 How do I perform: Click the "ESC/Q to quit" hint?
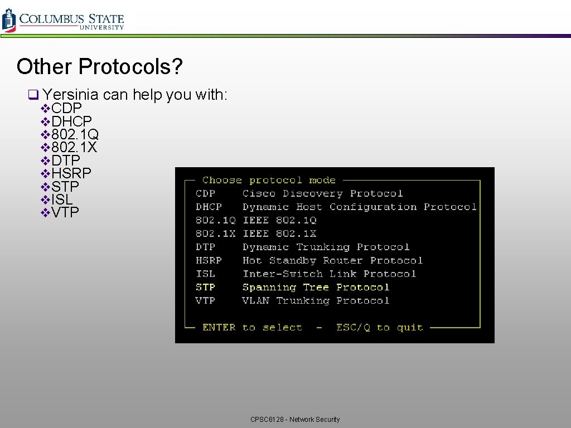click(x=379, y=328)
